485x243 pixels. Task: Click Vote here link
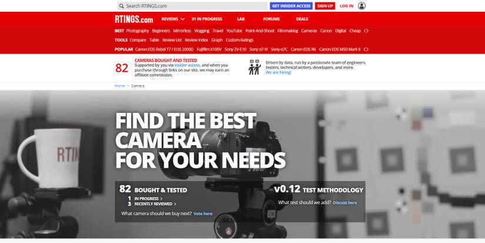coord(203,214)
